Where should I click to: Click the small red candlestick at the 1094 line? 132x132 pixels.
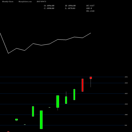coord(91,78)
